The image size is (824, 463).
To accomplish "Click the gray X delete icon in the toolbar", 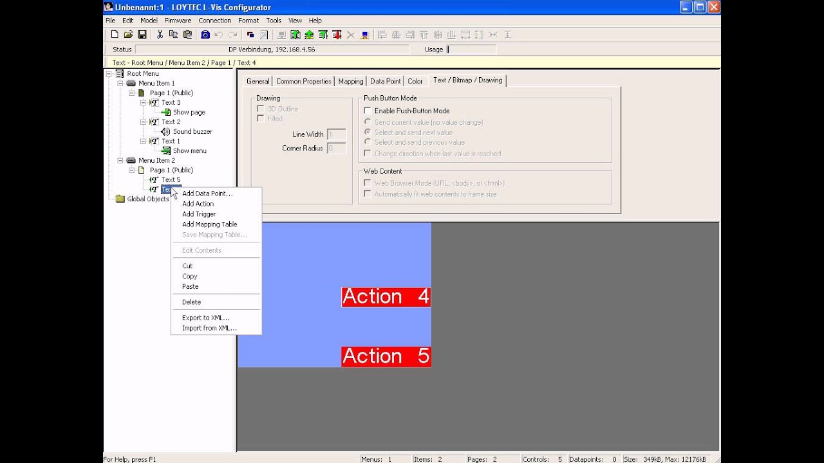I will pos(351,35).
